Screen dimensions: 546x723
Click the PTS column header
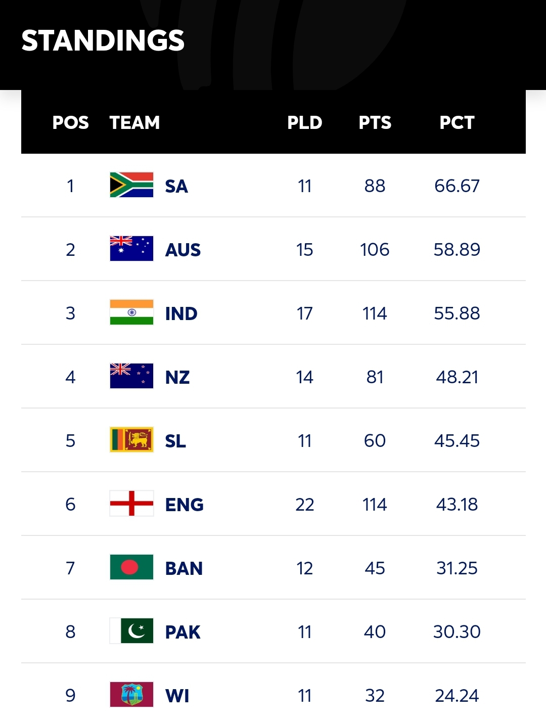pyautogui.click(x=375, y=122)
